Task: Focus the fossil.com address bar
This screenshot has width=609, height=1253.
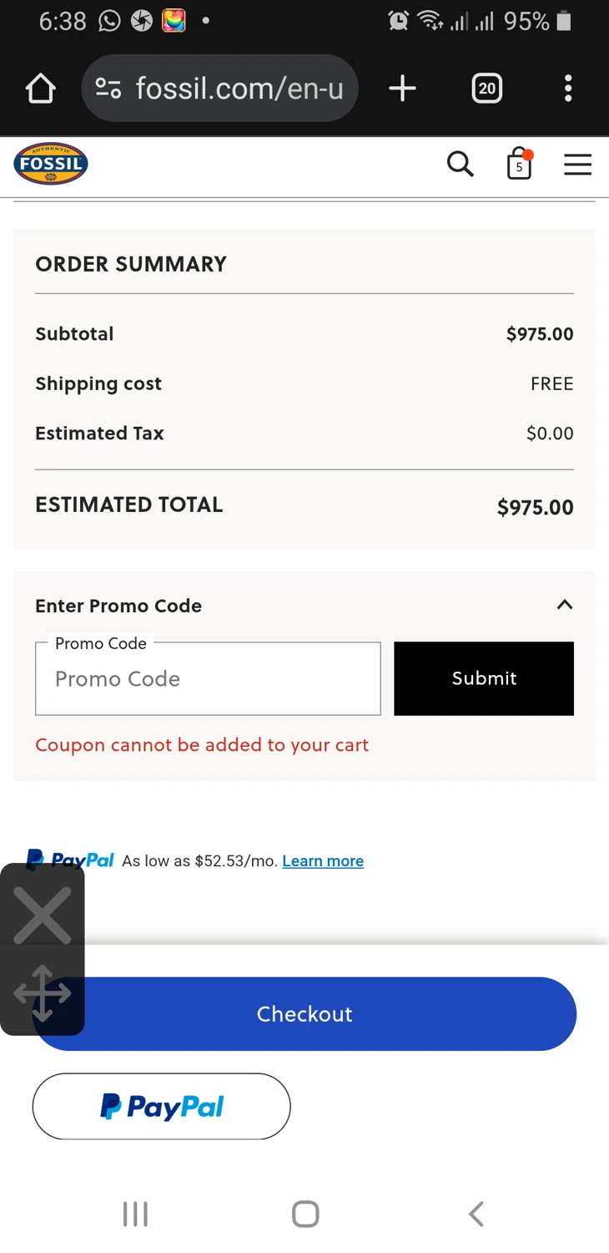Action: [239, 89]
